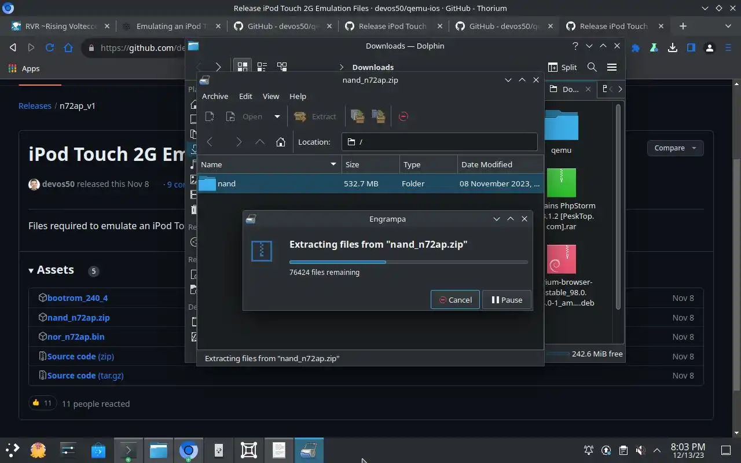Collapse the Assets section
Image resolution: width=741 pixels, height=463 pixels.
tap(51, 270)
